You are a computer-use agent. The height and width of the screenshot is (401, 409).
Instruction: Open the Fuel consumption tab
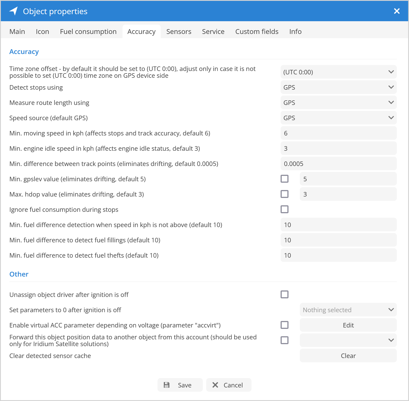[88, 31]
